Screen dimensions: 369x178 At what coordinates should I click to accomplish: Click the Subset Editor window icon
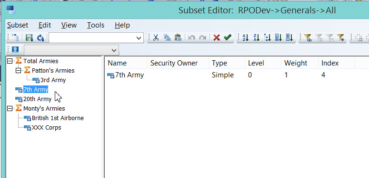(11, 10)
